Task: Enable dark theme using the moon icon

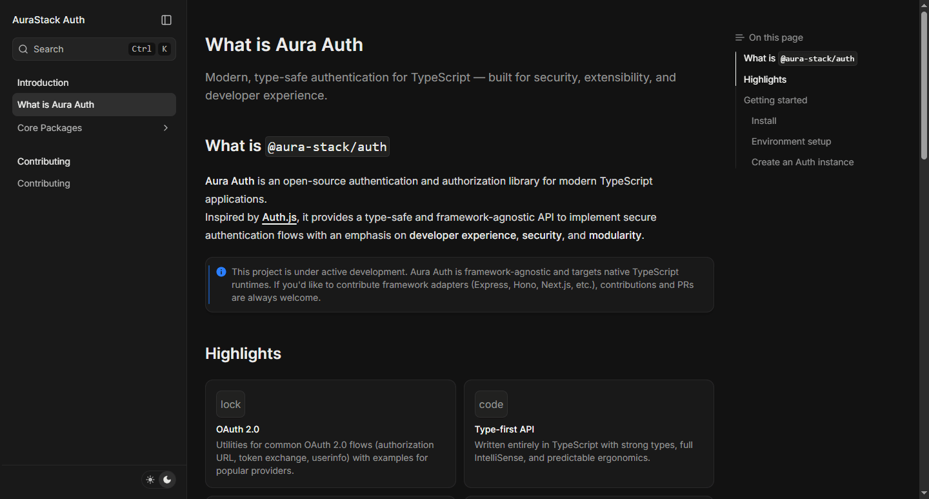Action: [168, 480]
